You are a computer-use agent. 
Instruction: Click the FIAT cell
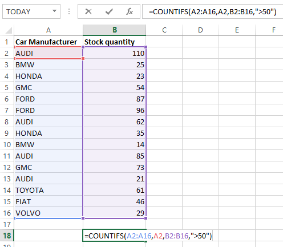[x=48, y=201]
